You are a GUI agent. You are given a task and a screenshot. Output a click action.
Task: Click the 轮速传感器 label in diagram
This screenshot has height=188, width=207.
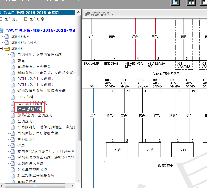[x=165, y=166]
